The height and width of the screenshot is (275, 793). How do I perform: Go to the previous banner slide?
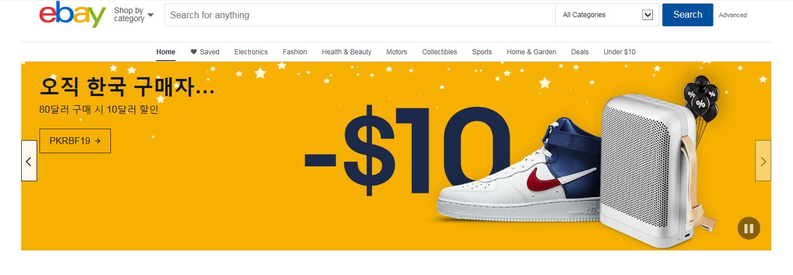(29, 161)
